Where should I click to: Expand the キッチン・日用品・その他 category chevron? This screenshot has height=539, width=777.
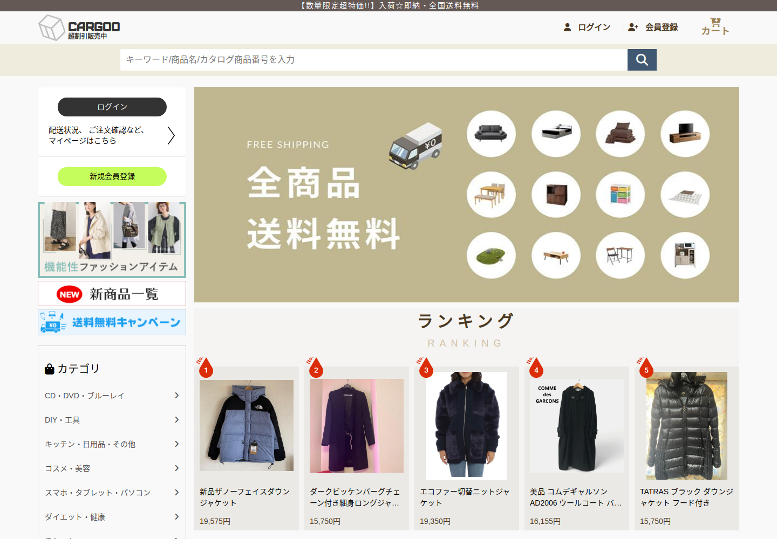click(x=176, y=444)
